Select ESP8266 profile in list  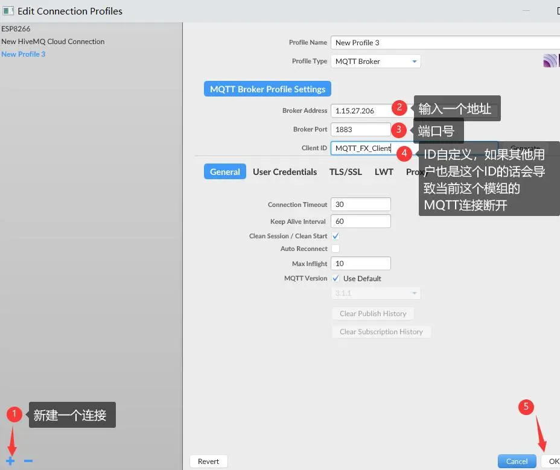point(16,28)
